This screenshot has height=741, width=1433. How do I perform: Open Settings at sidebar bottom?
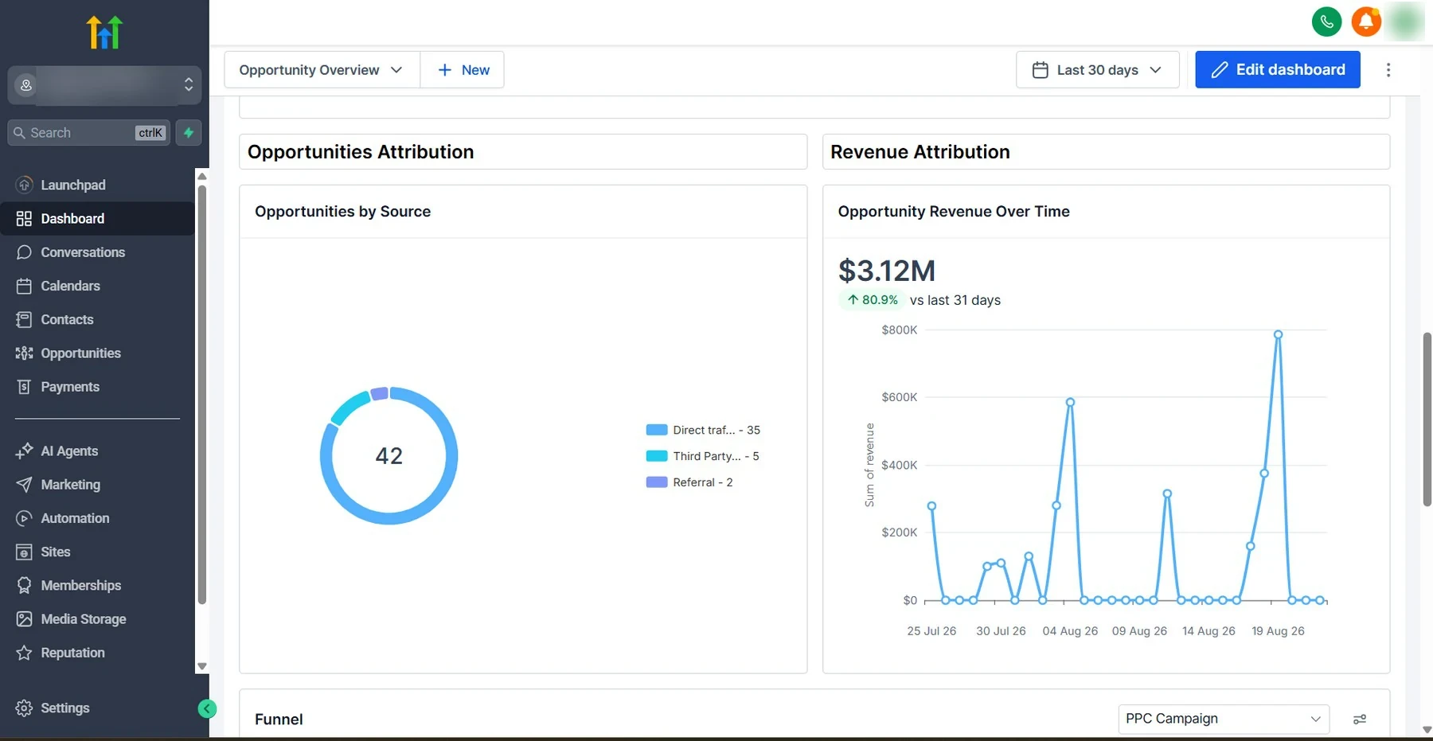(x=97, y=708)
